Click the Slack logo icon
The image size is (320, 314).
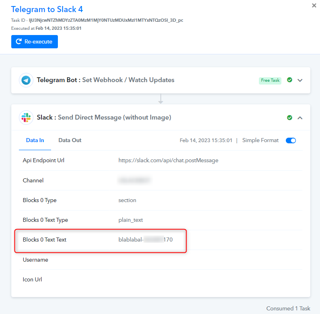point(26,118)
